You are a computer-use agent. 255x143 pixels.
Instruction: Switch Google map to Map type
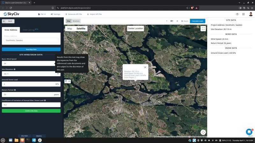[x=69, y=29]
